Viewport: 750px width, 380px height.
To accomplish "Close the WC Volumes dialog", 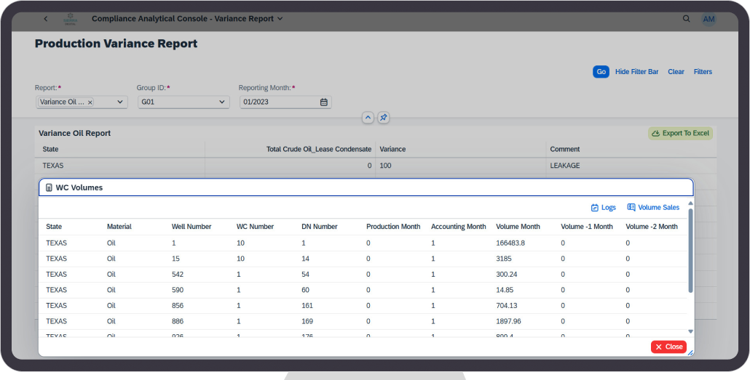I will click(x=668, y=347).
